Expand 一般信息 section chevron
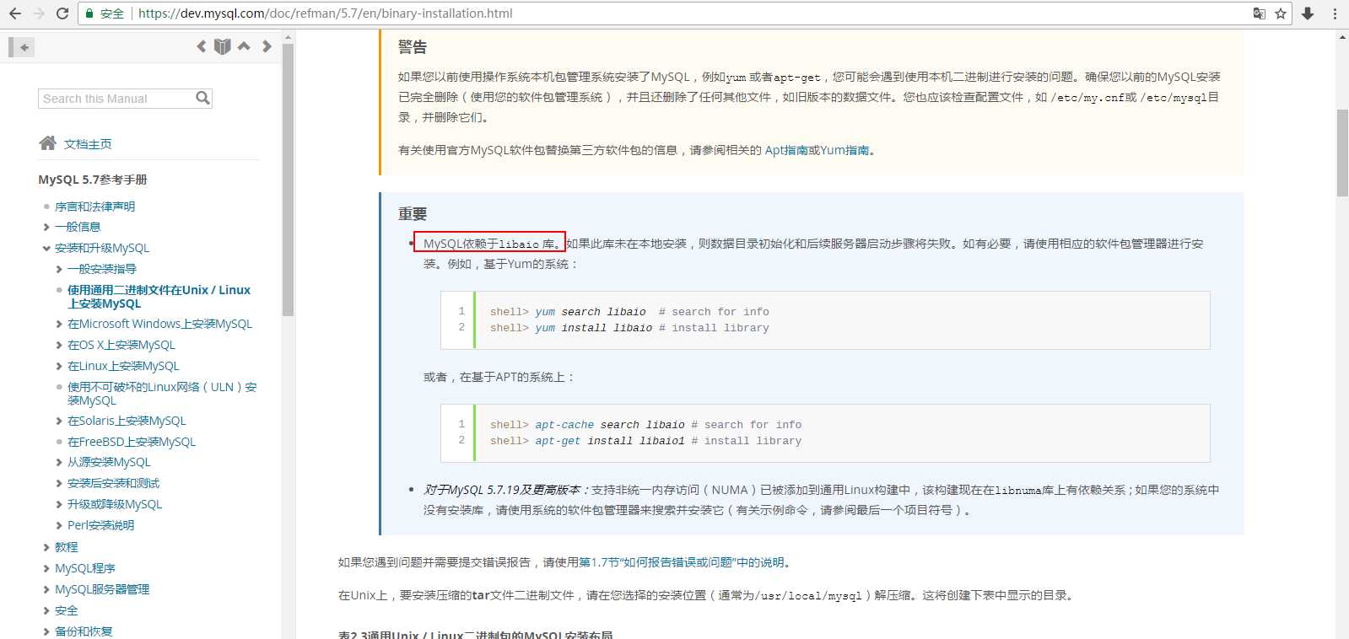Screen dimensions: 1349x639 [46, 227]
